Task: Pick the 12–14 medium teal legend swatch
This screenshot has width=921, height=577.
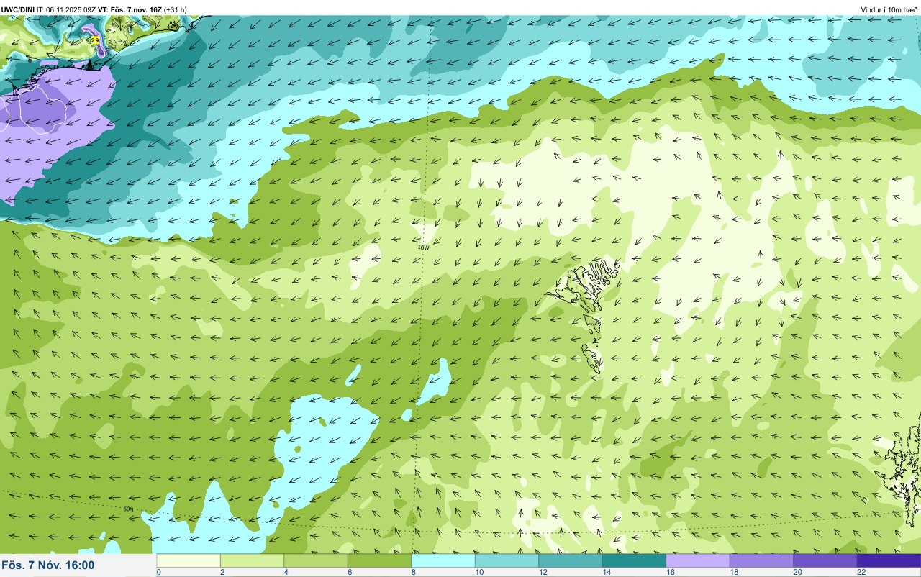Action: (x=571, y=560)
